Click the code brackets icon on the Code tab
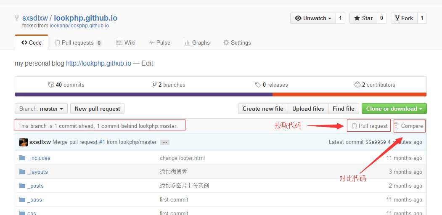This screenshot has height=215, width=442. click(x=24, y=42)
